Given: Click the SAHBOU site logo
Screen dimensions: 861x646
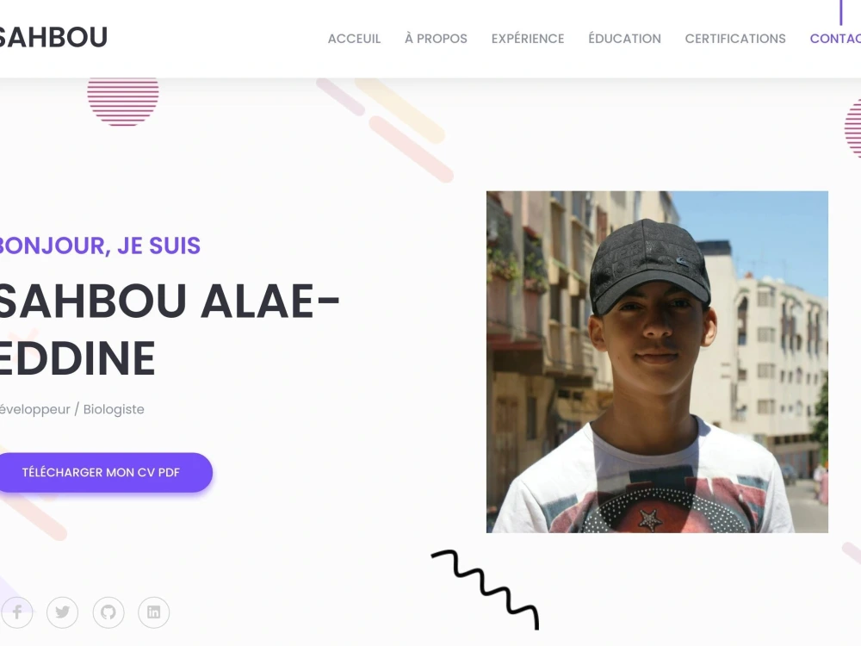Looking at the screenshot, I should tap(53, 37).
